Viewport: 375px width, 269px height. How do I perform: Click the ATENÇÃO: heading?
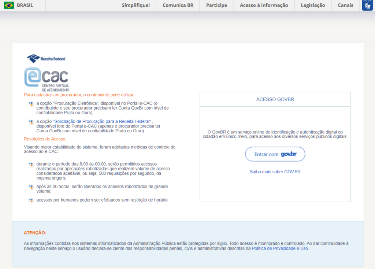click(x=35, y=233)
